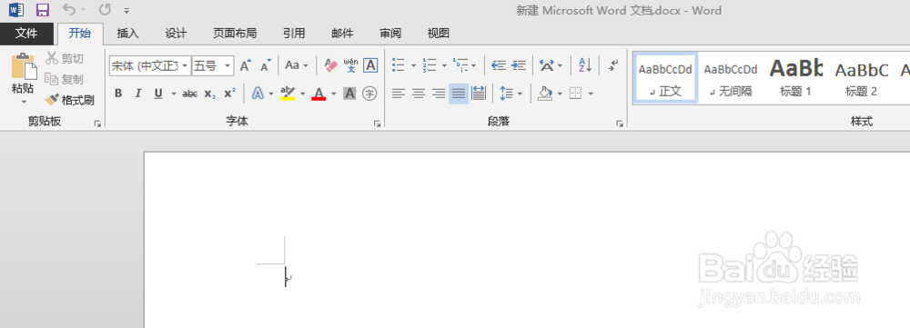
Task: Click the Align Right icon
Action: [439, 94]
